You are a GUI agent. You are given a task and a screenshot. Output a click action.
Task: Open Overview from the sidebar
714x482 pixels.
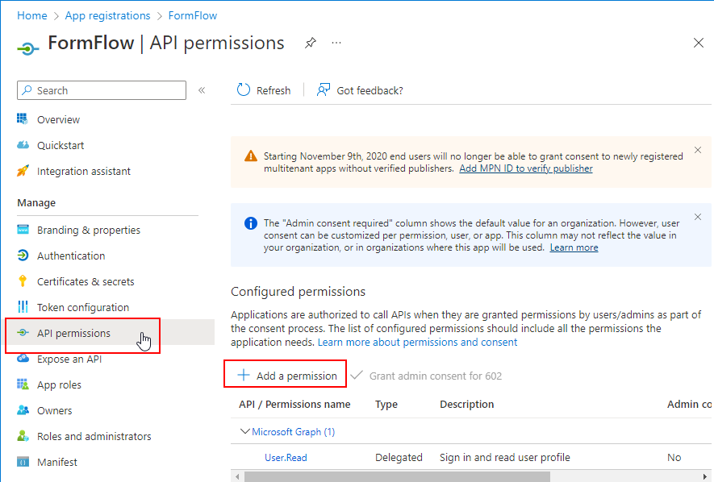[58, 119]
